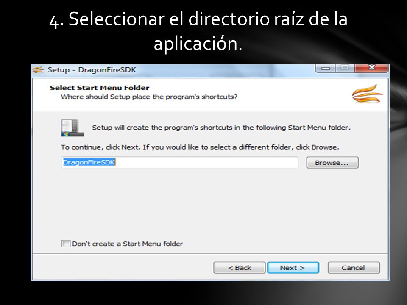Click the Start Menu folder computer icon

(x=72, y=128)
